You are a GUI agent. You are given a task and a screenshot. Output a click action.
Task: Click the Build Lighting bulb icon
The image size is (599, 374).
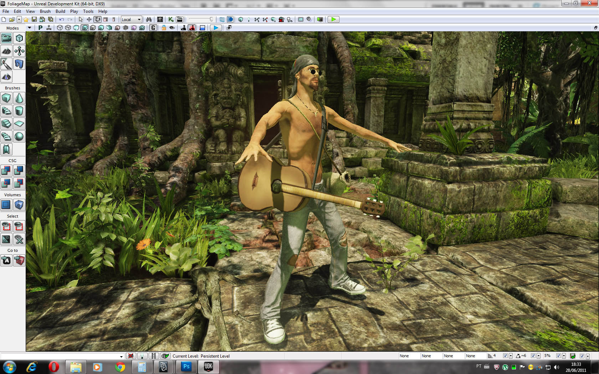click(249, 20)
